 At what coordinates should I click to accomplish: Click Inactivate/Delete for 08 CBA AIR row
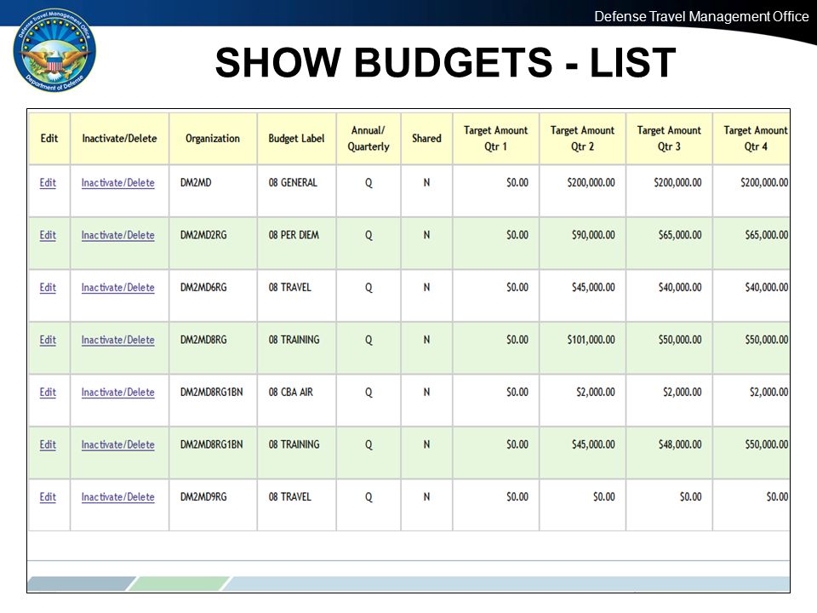tap(117, 392)
